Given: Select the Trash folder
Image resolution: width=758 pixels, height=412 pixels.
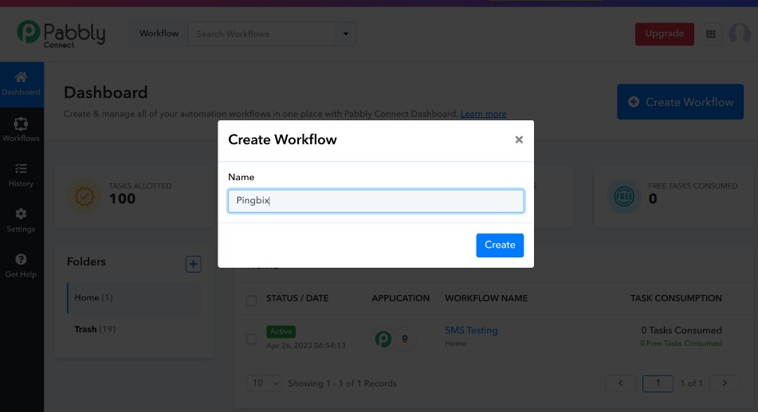Looking at the screenshot, I should [x=95, y=329].
